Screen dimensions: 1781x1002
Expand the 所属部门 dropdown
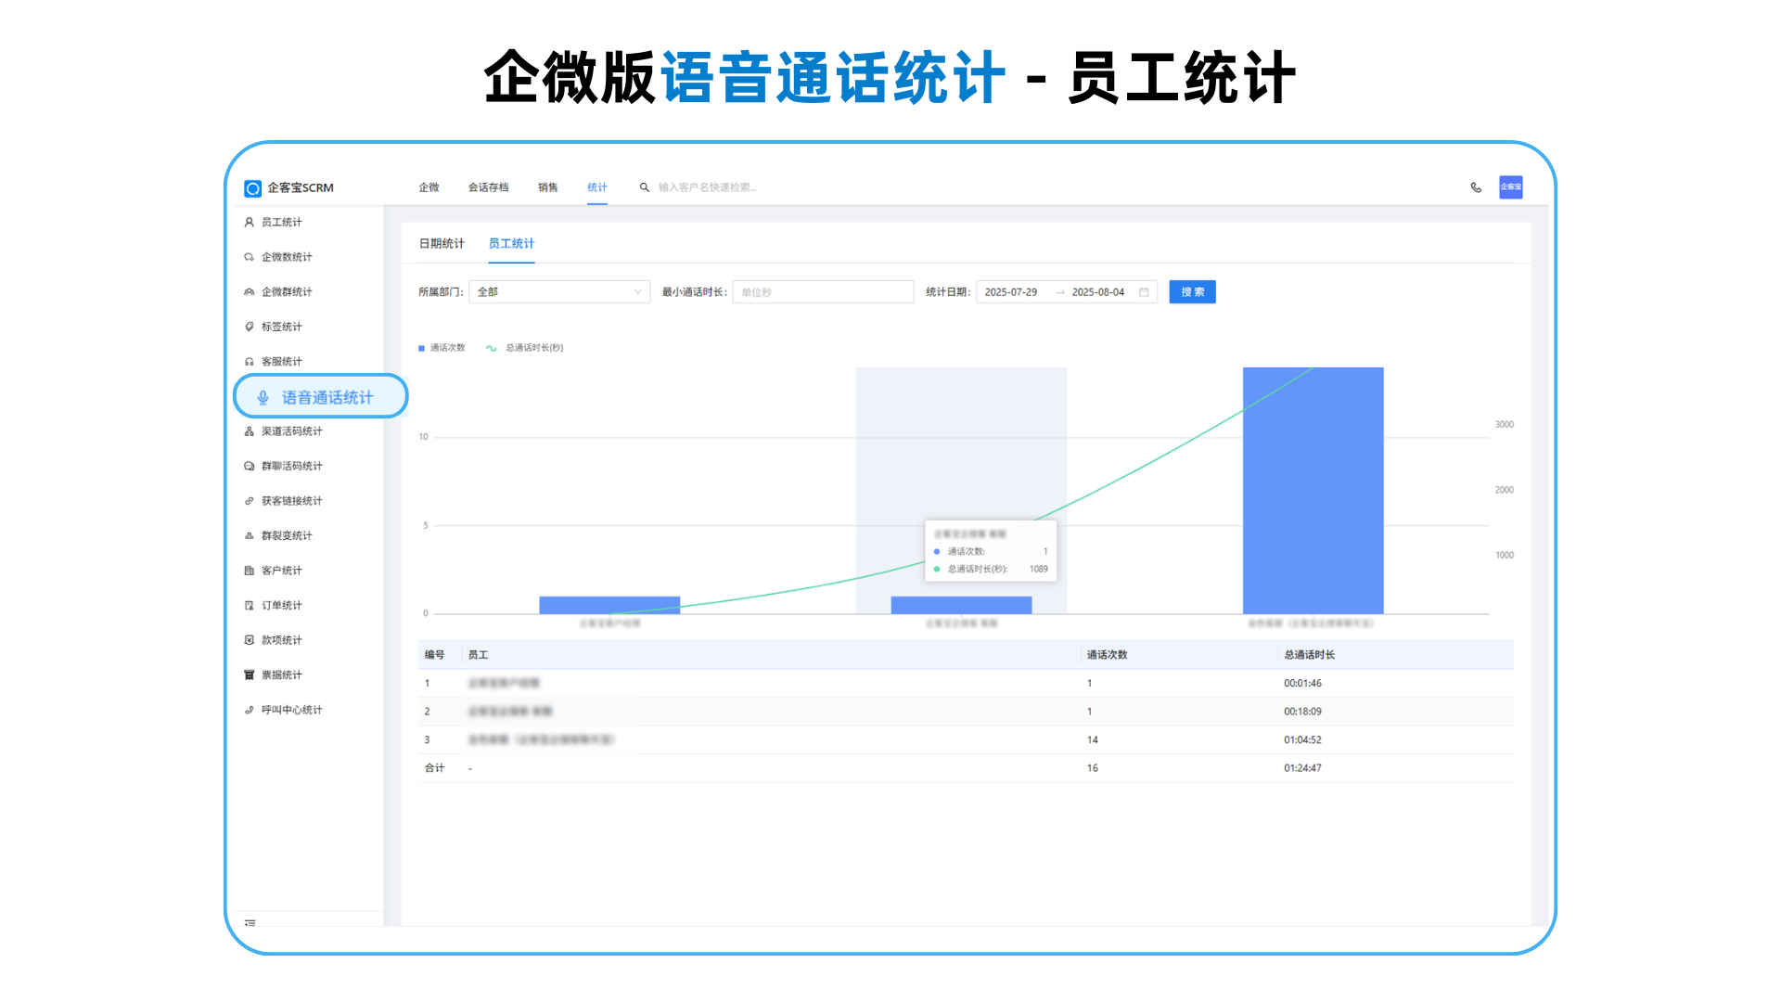click(x=558, y=292)
